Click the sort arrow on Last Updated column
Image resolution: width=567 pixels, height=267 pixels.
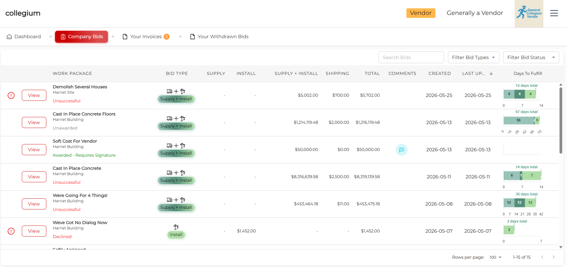(491, 73)
